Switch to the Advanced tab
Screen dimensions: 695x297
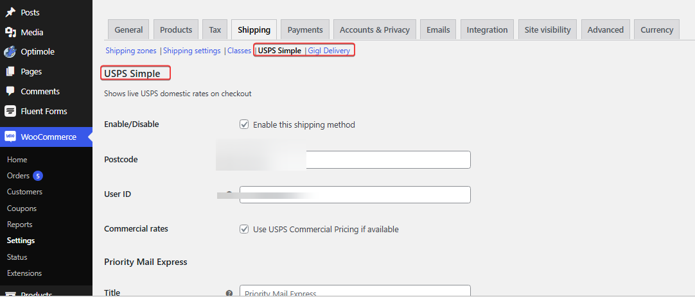[x=606, y=30]
